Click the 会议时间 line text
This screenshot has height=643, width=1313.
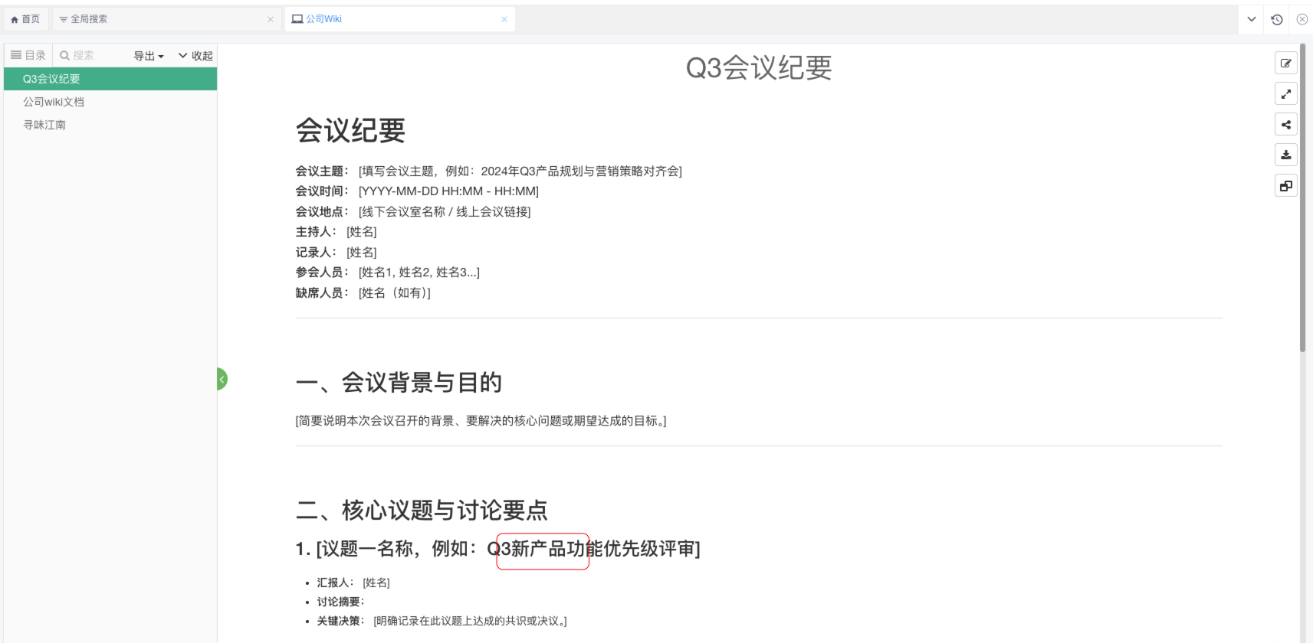[x=417, y=191]
